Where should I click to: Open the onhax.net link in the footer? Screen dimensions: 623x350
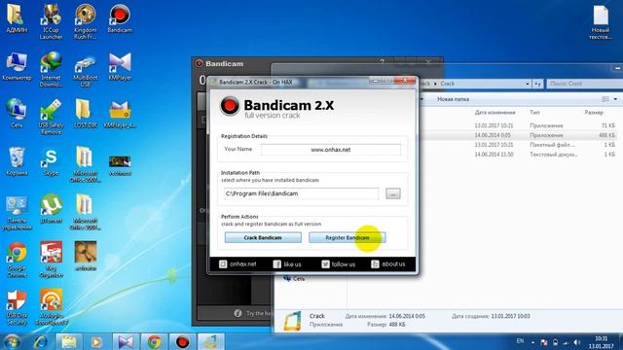pyautogui.click(x=238, y=263)
